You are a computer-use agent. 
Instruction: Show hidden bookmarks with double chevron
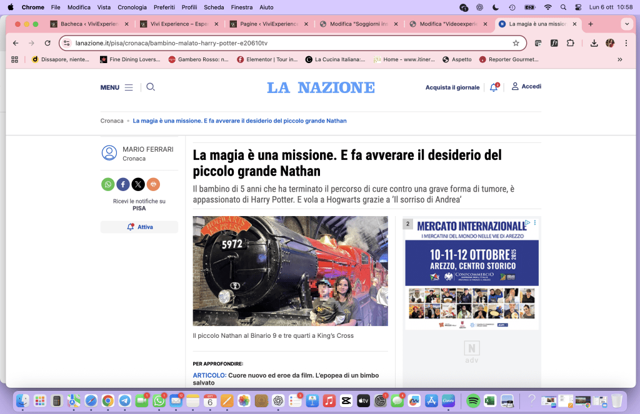[x=620, y=59]
